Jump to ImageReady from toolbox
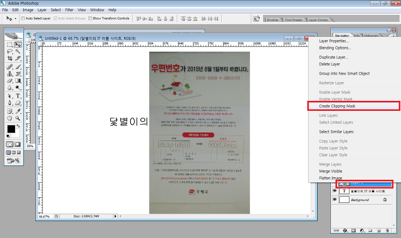Viewport: 401px width, 238px height. (14, 161)
